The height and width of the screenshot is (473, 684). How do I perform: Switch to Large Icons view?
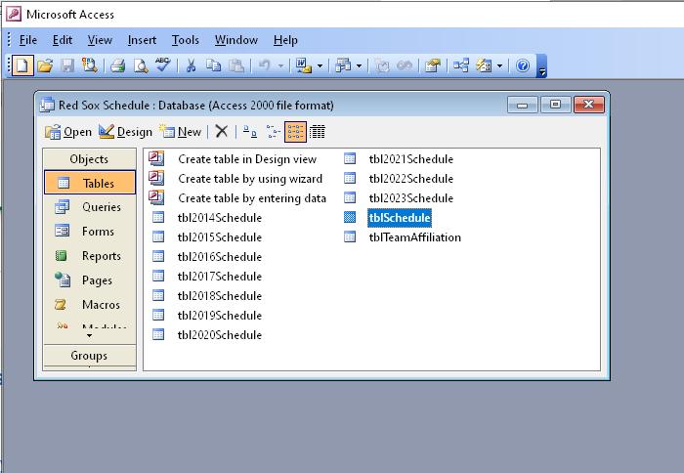(x=250, y=131)
